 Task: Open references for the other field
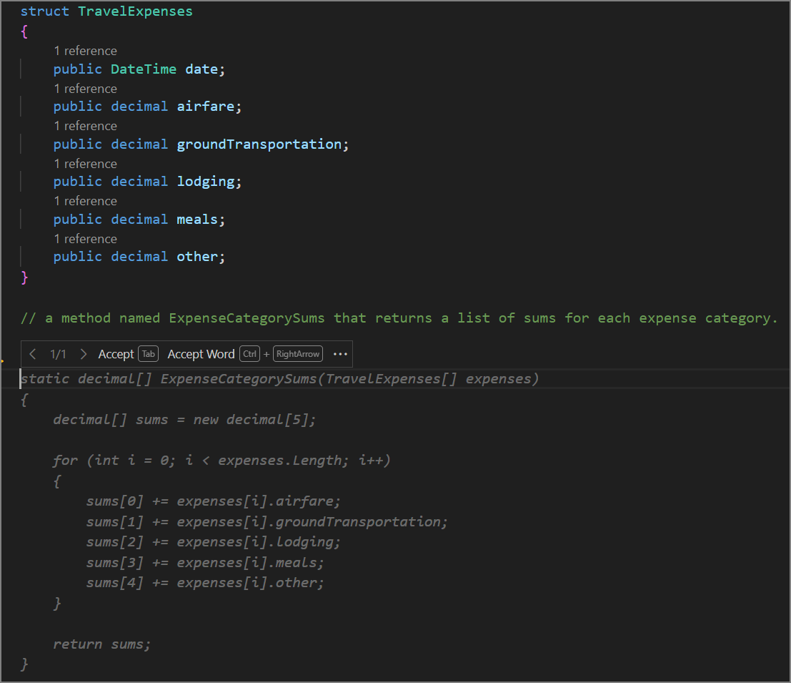85,238
